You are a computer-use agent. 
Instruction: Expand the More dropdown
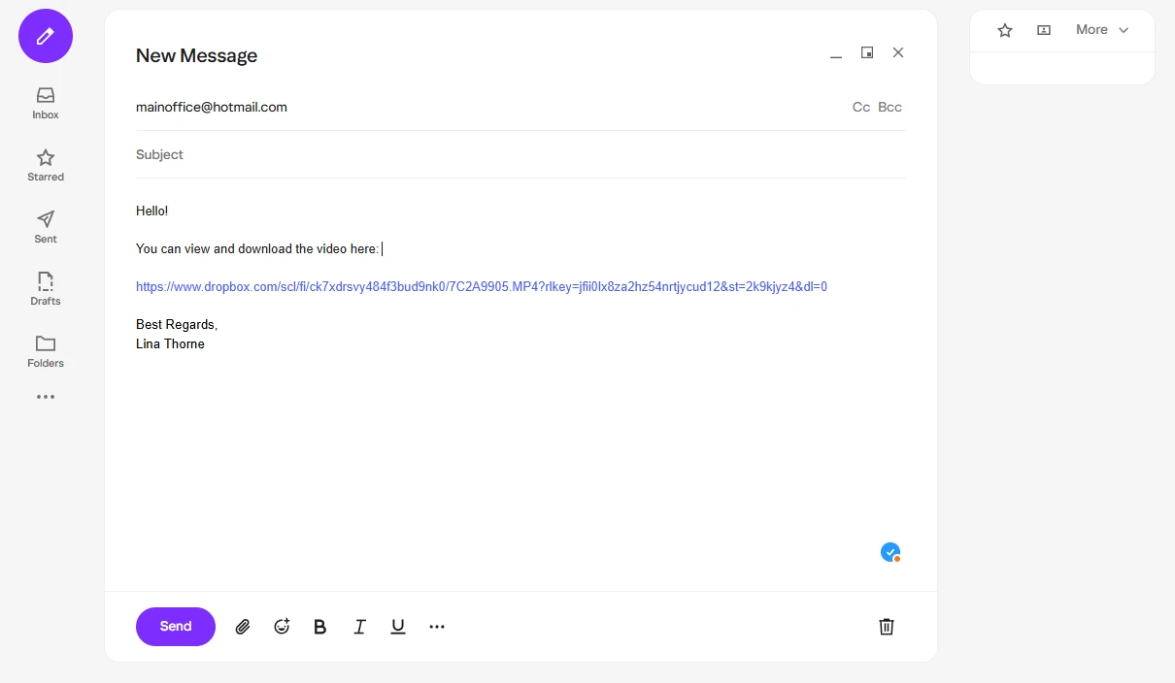[1102, 30]
